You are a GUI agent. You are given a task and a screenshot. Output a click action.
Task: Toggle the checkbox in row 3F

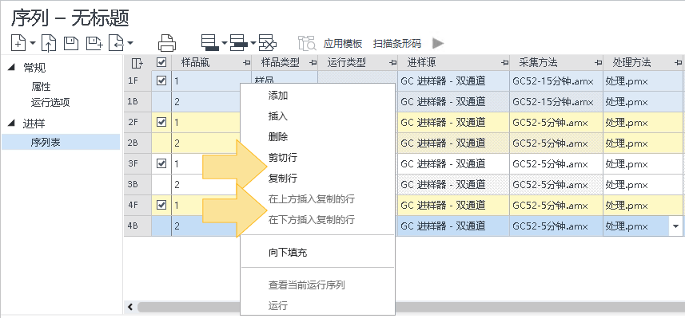pos(161,163)
